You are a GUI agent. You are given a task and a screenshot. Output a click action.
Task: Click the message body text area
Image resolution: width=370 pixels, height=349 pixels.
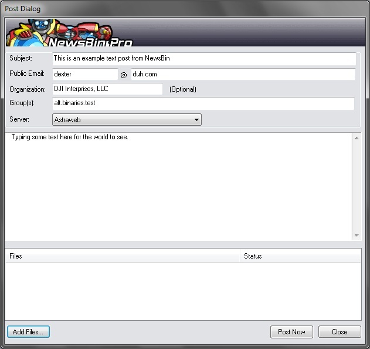pyautogui.click(x=178, y=187)
